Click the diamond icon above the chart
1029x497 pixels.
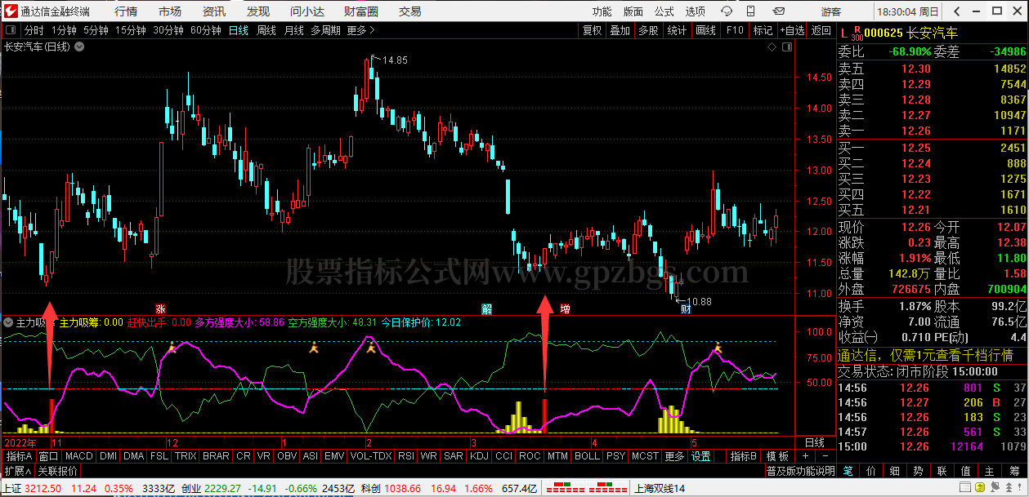(772, 47)
